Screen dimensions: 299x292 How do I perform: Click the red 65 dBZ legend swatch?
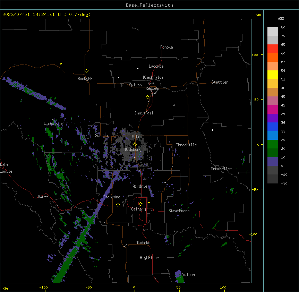(273, 49)
